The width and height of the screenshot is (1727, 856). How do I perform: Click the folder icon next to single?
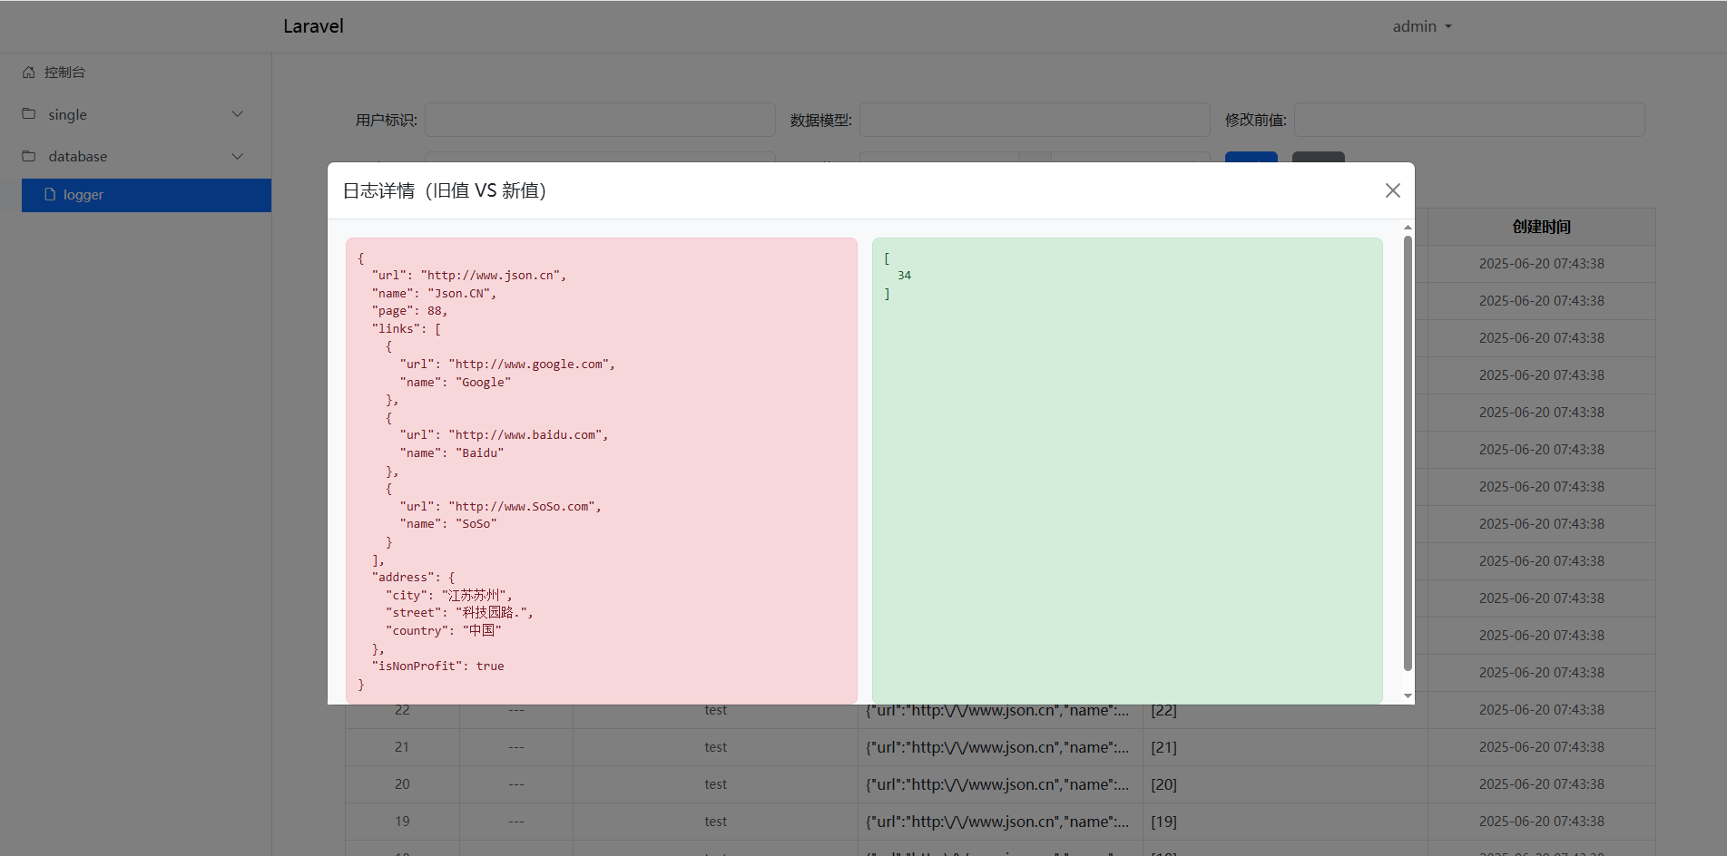[x=29, y=114]
